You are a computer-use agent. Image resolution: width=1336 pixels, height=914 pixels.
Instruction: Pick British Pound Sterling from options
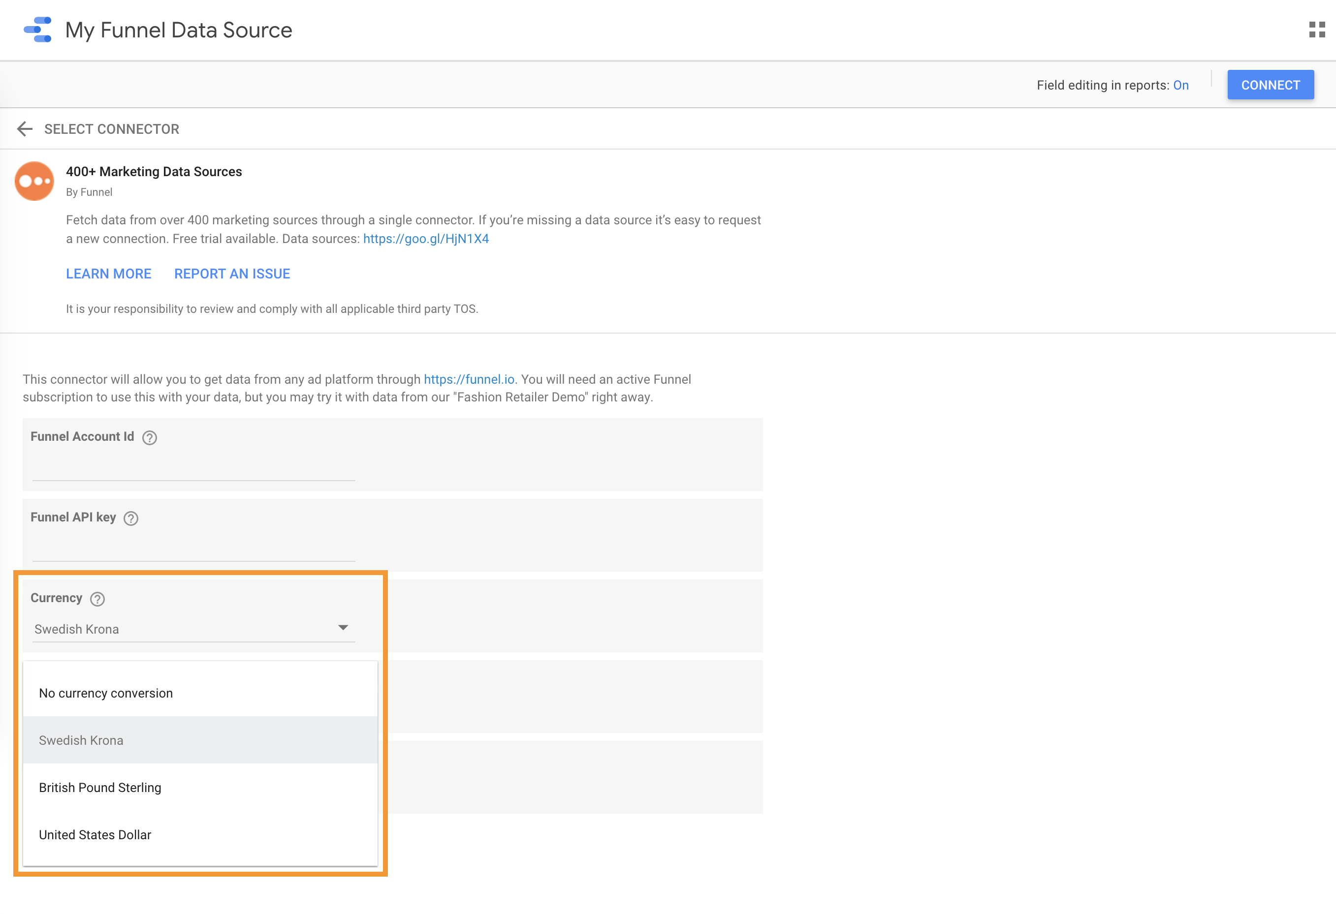[200, 787]
